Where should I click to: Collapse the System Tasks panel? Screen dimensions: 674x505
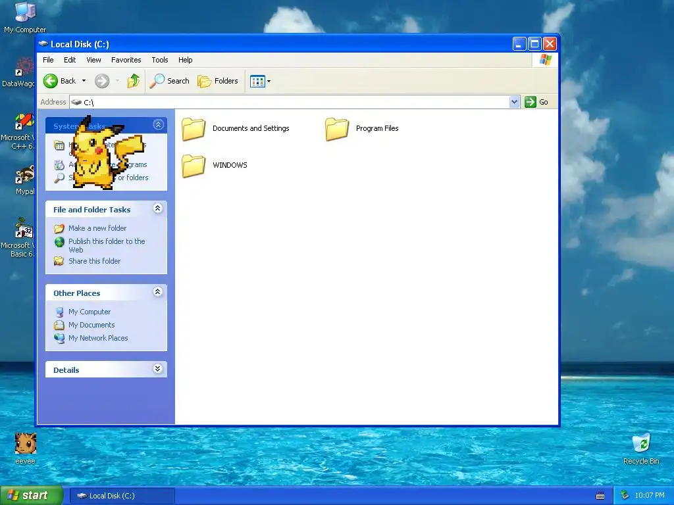pos(158,125)
